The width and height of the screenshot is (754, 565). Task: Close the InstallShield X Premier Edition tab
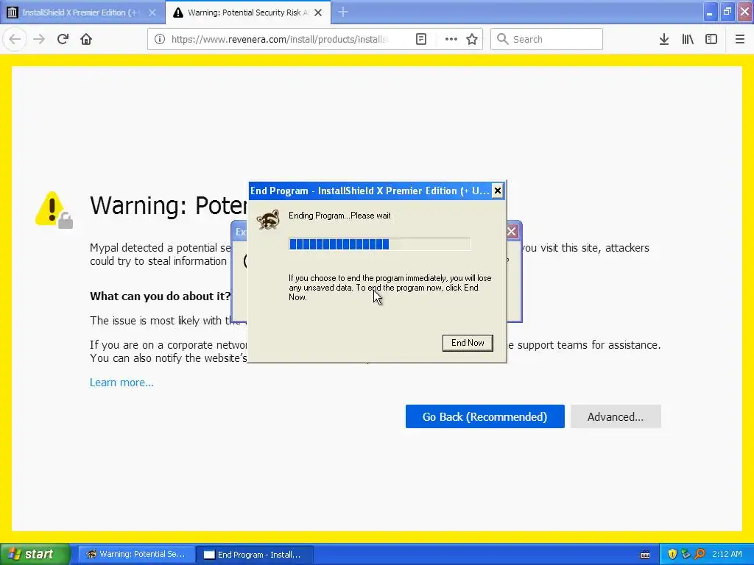pos(152,13)
